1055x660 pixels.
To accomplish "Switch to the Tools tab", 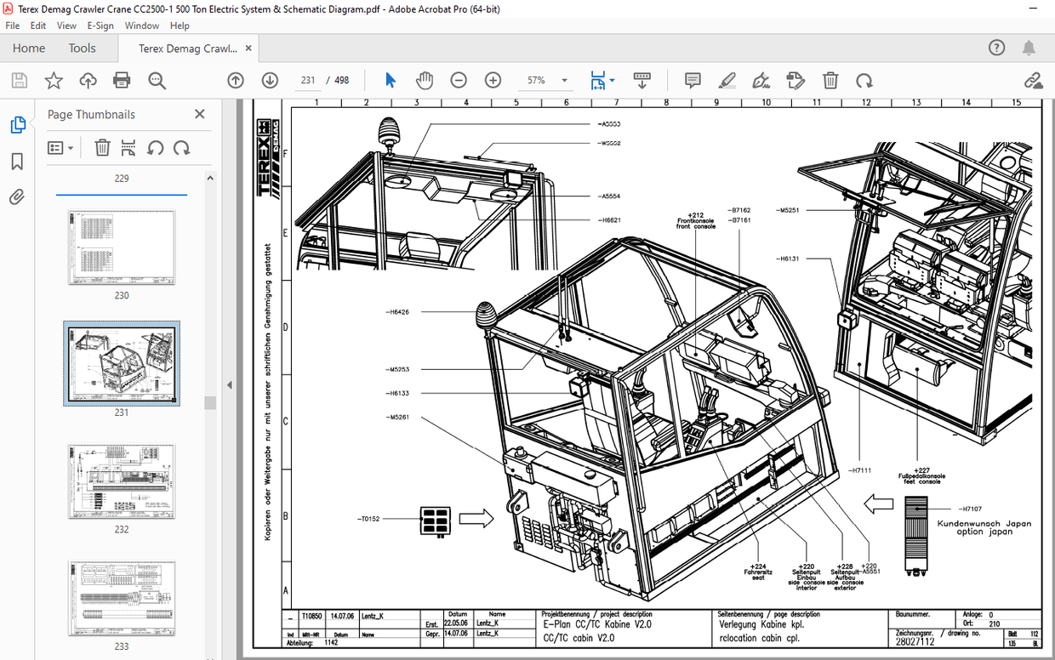I will pos(82,48).
